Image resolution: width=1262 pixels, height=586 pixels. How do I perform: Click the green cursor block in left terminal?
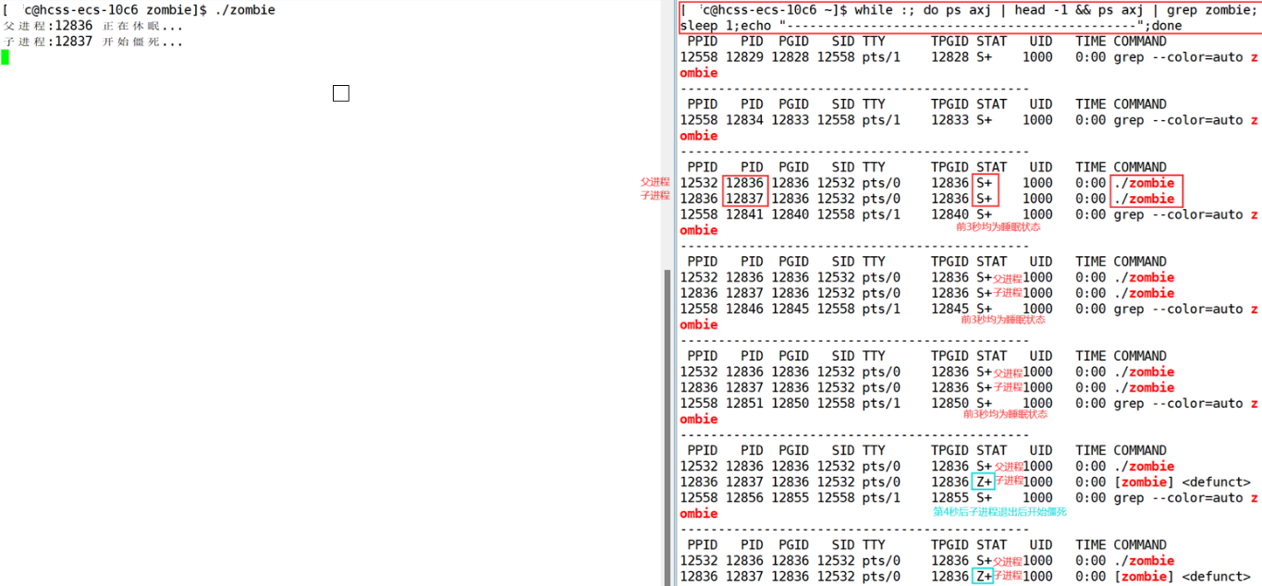point(5,57)
